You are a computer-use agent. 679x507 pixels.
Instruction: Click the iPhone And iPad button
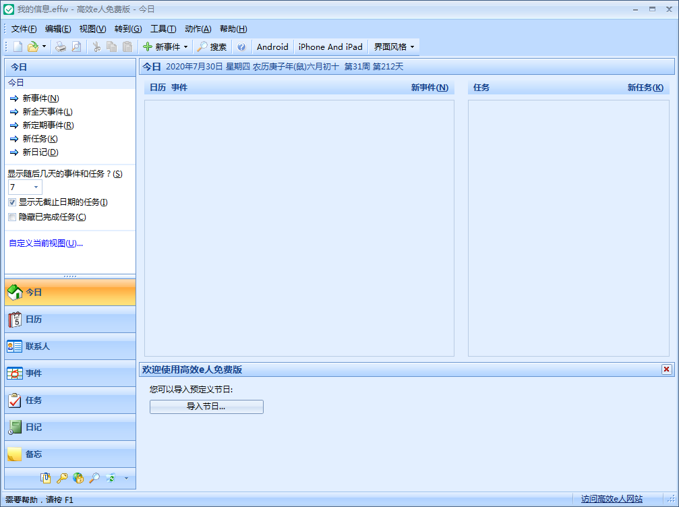coord(330,47)
